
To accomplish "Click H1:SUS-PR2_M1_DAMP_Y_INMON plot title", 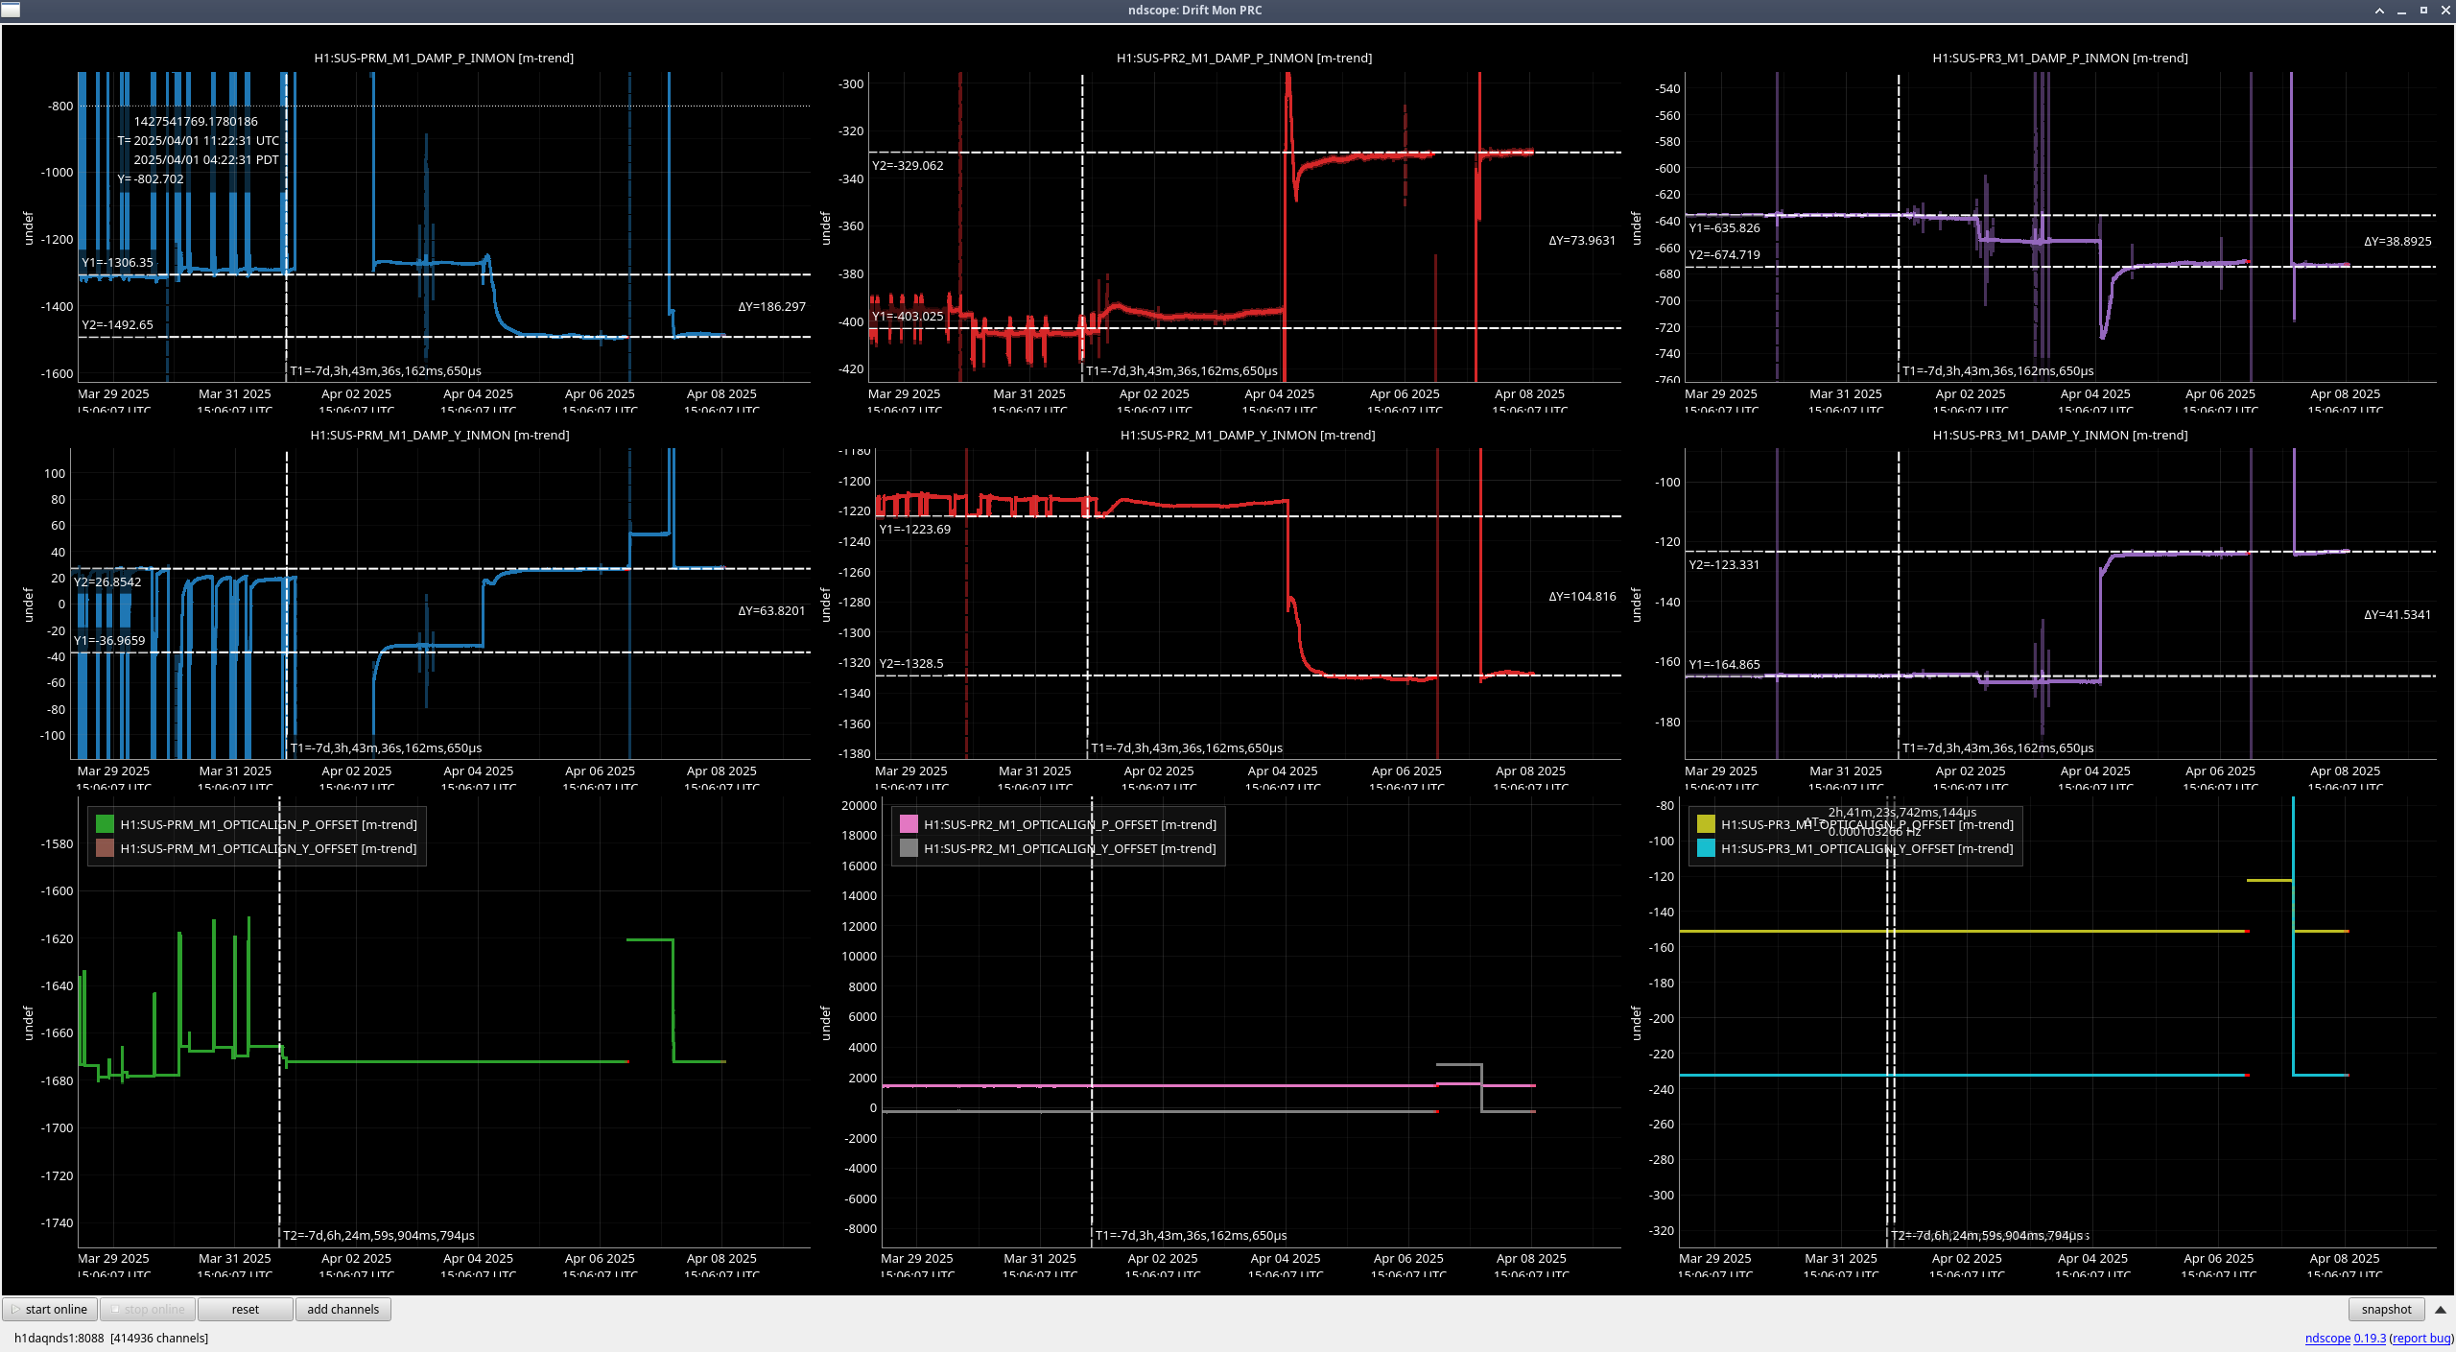I will click(x=1247, y=435).
